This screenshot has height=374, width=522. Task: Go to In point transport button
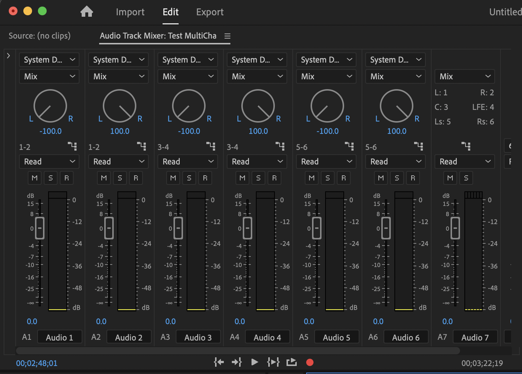219,362
